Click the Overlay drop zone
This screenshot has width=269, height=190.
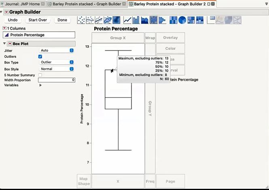[170, 38]
